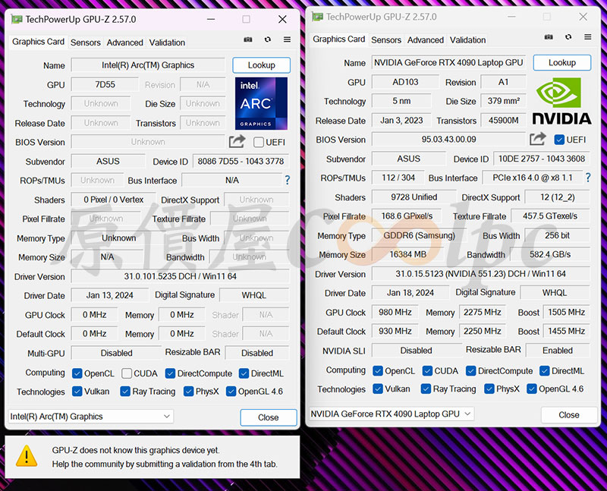This screenshot has height=491, width=607.
Task: Click the warning triangle icon in the notification
Action: pyautogui.click(x=27, y=456)
